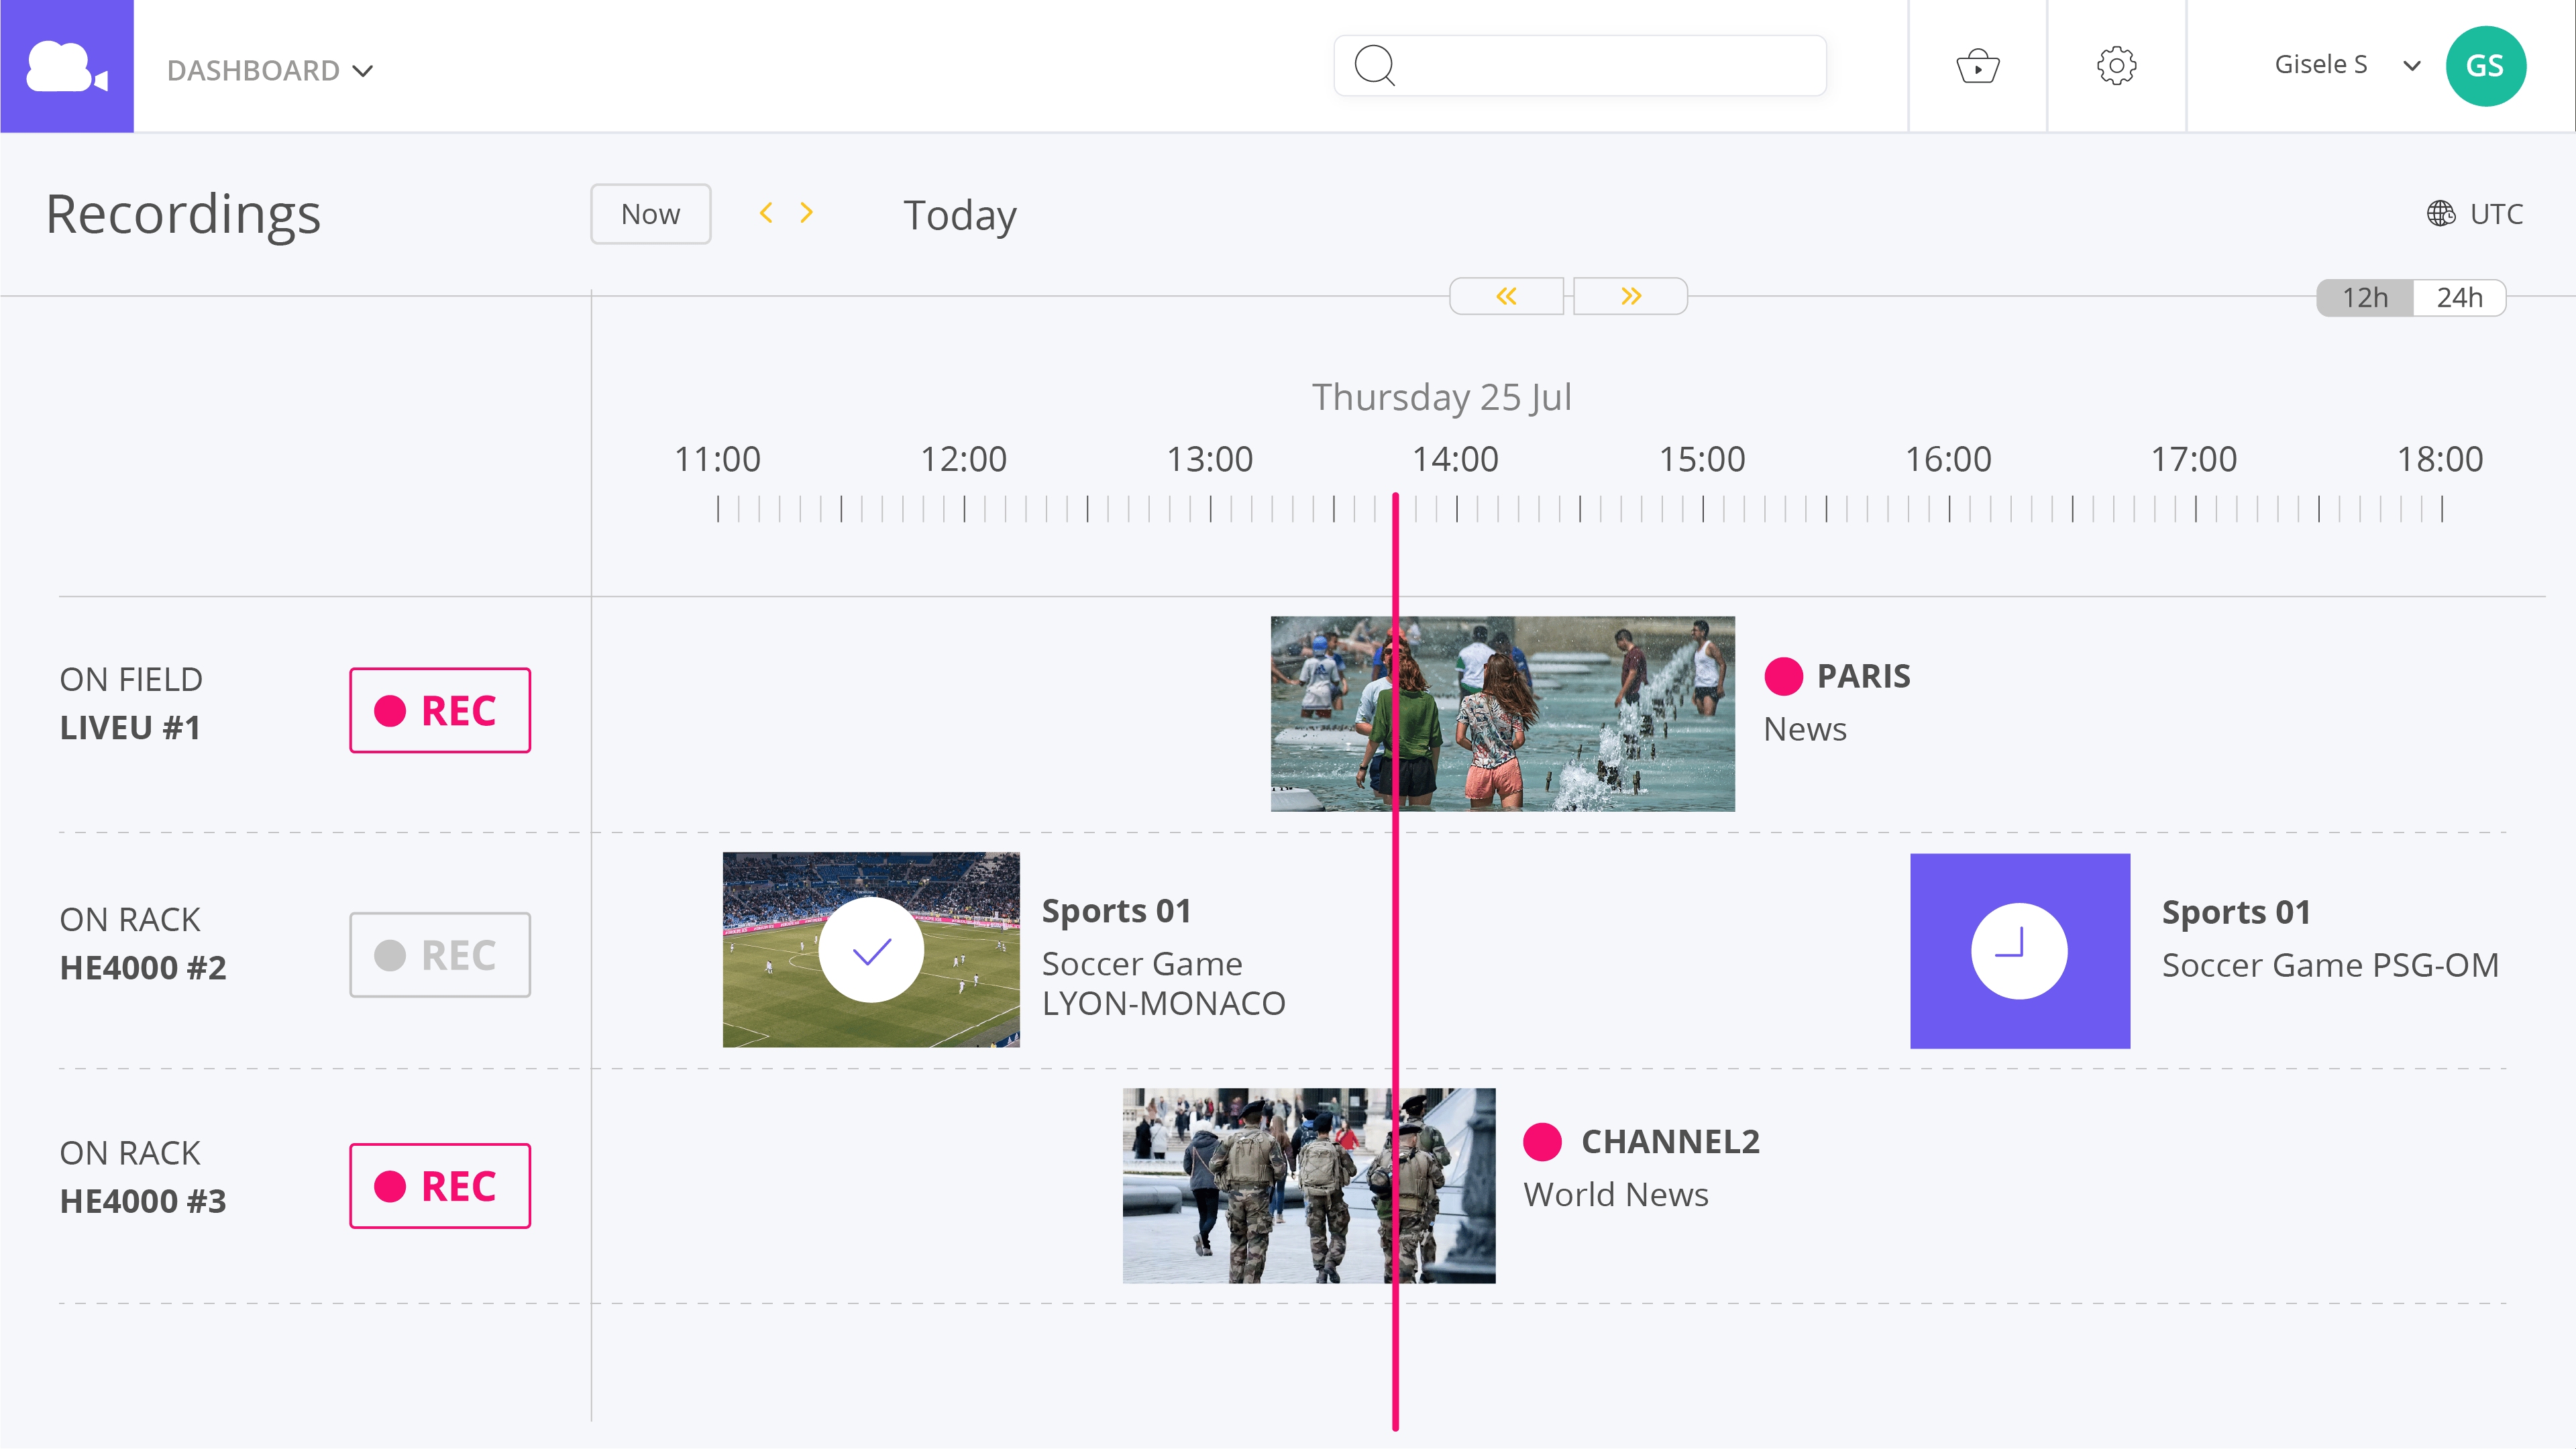Switch to the 24h view tab

tap(2459, 298)
